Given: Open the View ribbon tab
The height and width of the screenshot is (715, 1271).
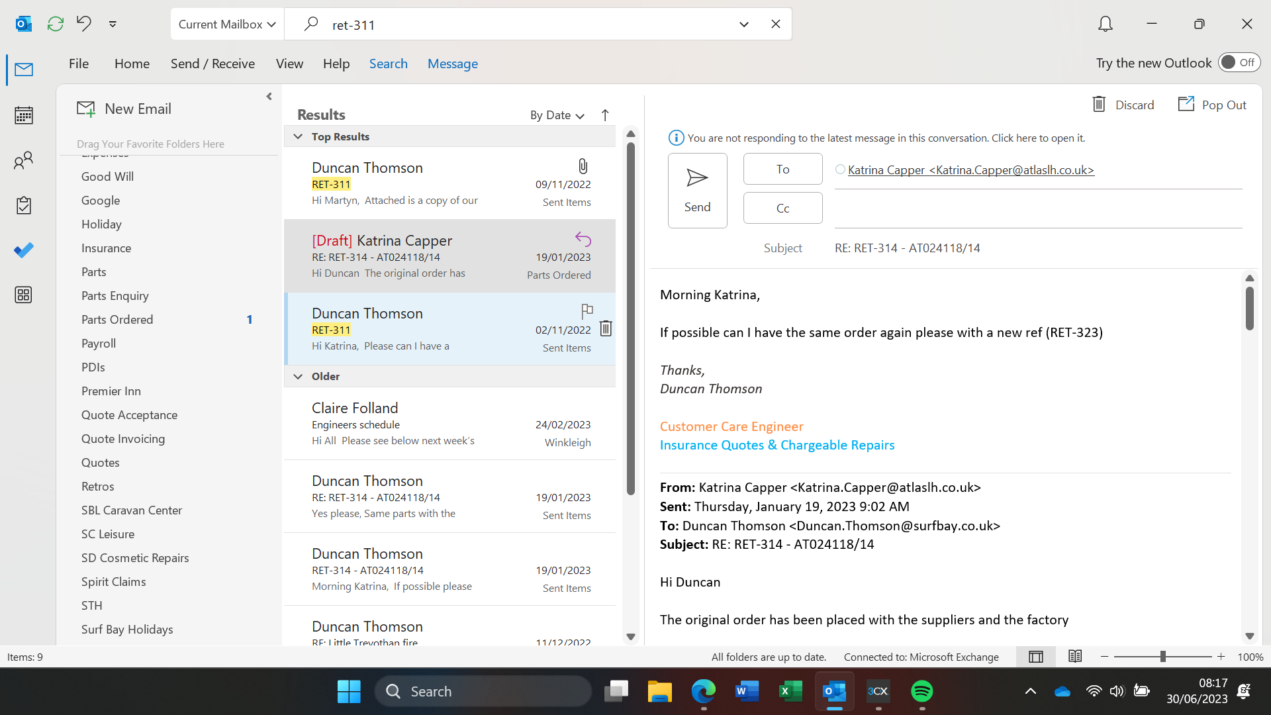Looking at the screenshot, I should (289, 64).
